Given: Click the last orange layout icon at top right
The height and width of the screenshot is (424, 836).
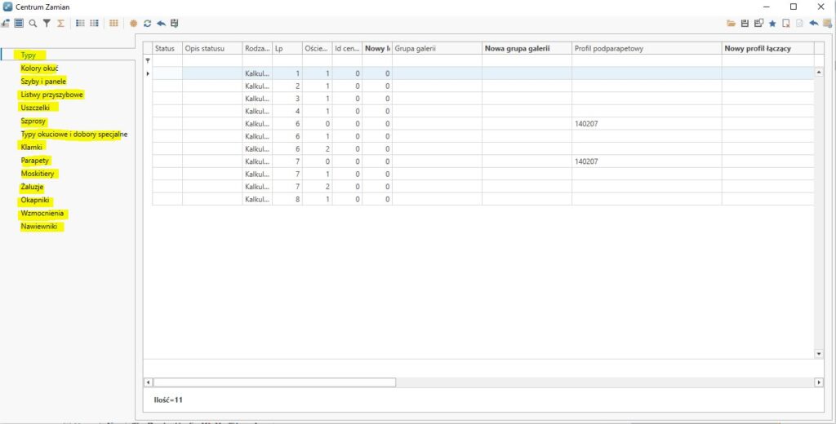Looking at the screenshot, I should [827, 24].
